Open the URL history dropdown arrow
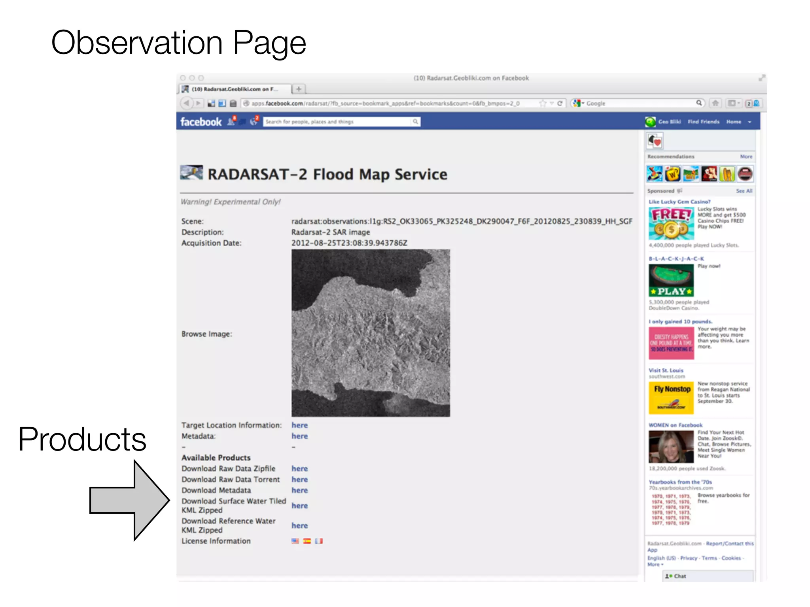The image size is (810, 607). [551, 103]
